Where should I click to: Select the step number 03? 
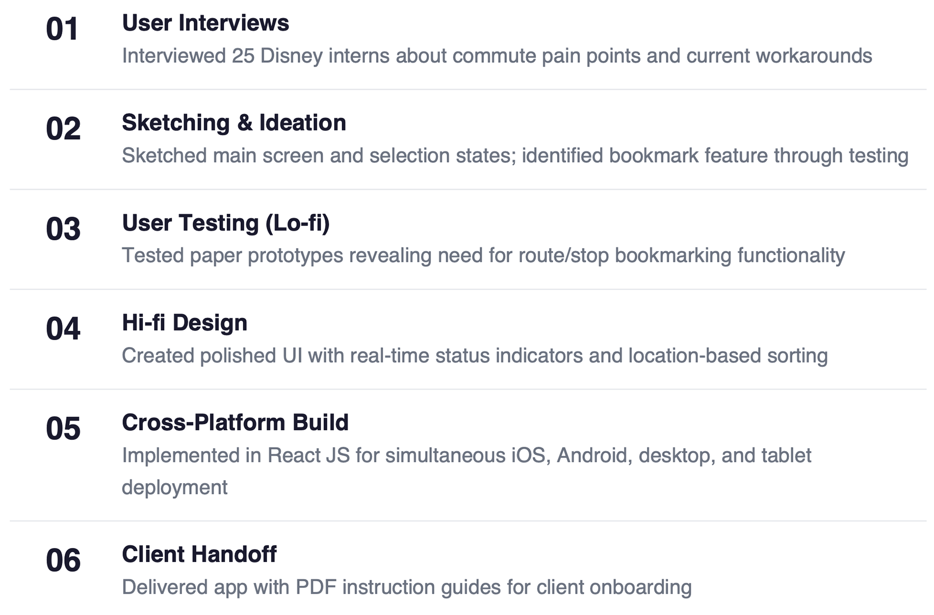click(63, 229)
